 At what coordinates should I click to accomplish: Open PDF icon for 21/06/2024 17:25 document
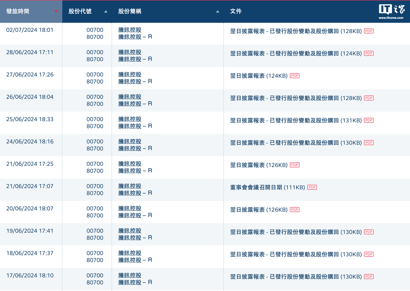[x=295, y=165]
